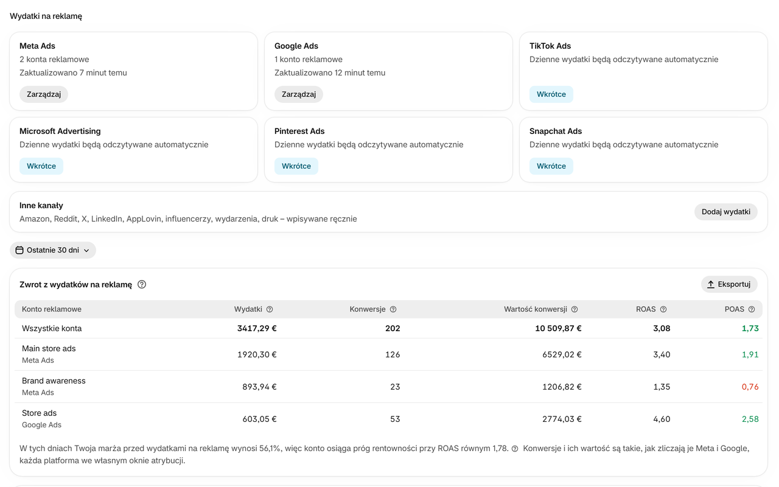Click the conversion value '2774,03 €'
This screenshot has height=487, width=779.
pos(562,419)
